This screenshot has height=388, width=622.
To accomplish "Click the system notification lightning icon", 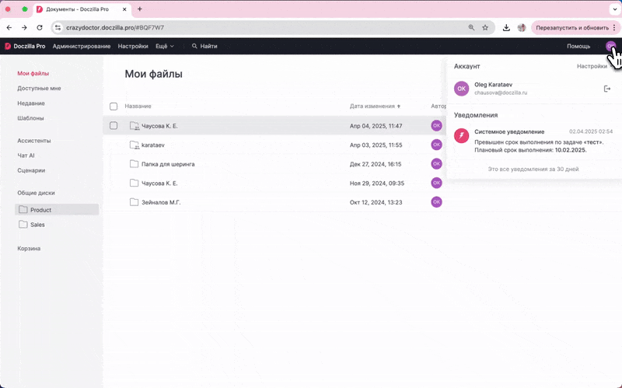I will pyautogui.click(x=461, y=135).
